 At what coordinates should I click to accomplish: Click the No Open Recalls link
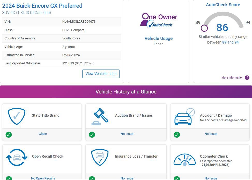click(x=43, y=178)
